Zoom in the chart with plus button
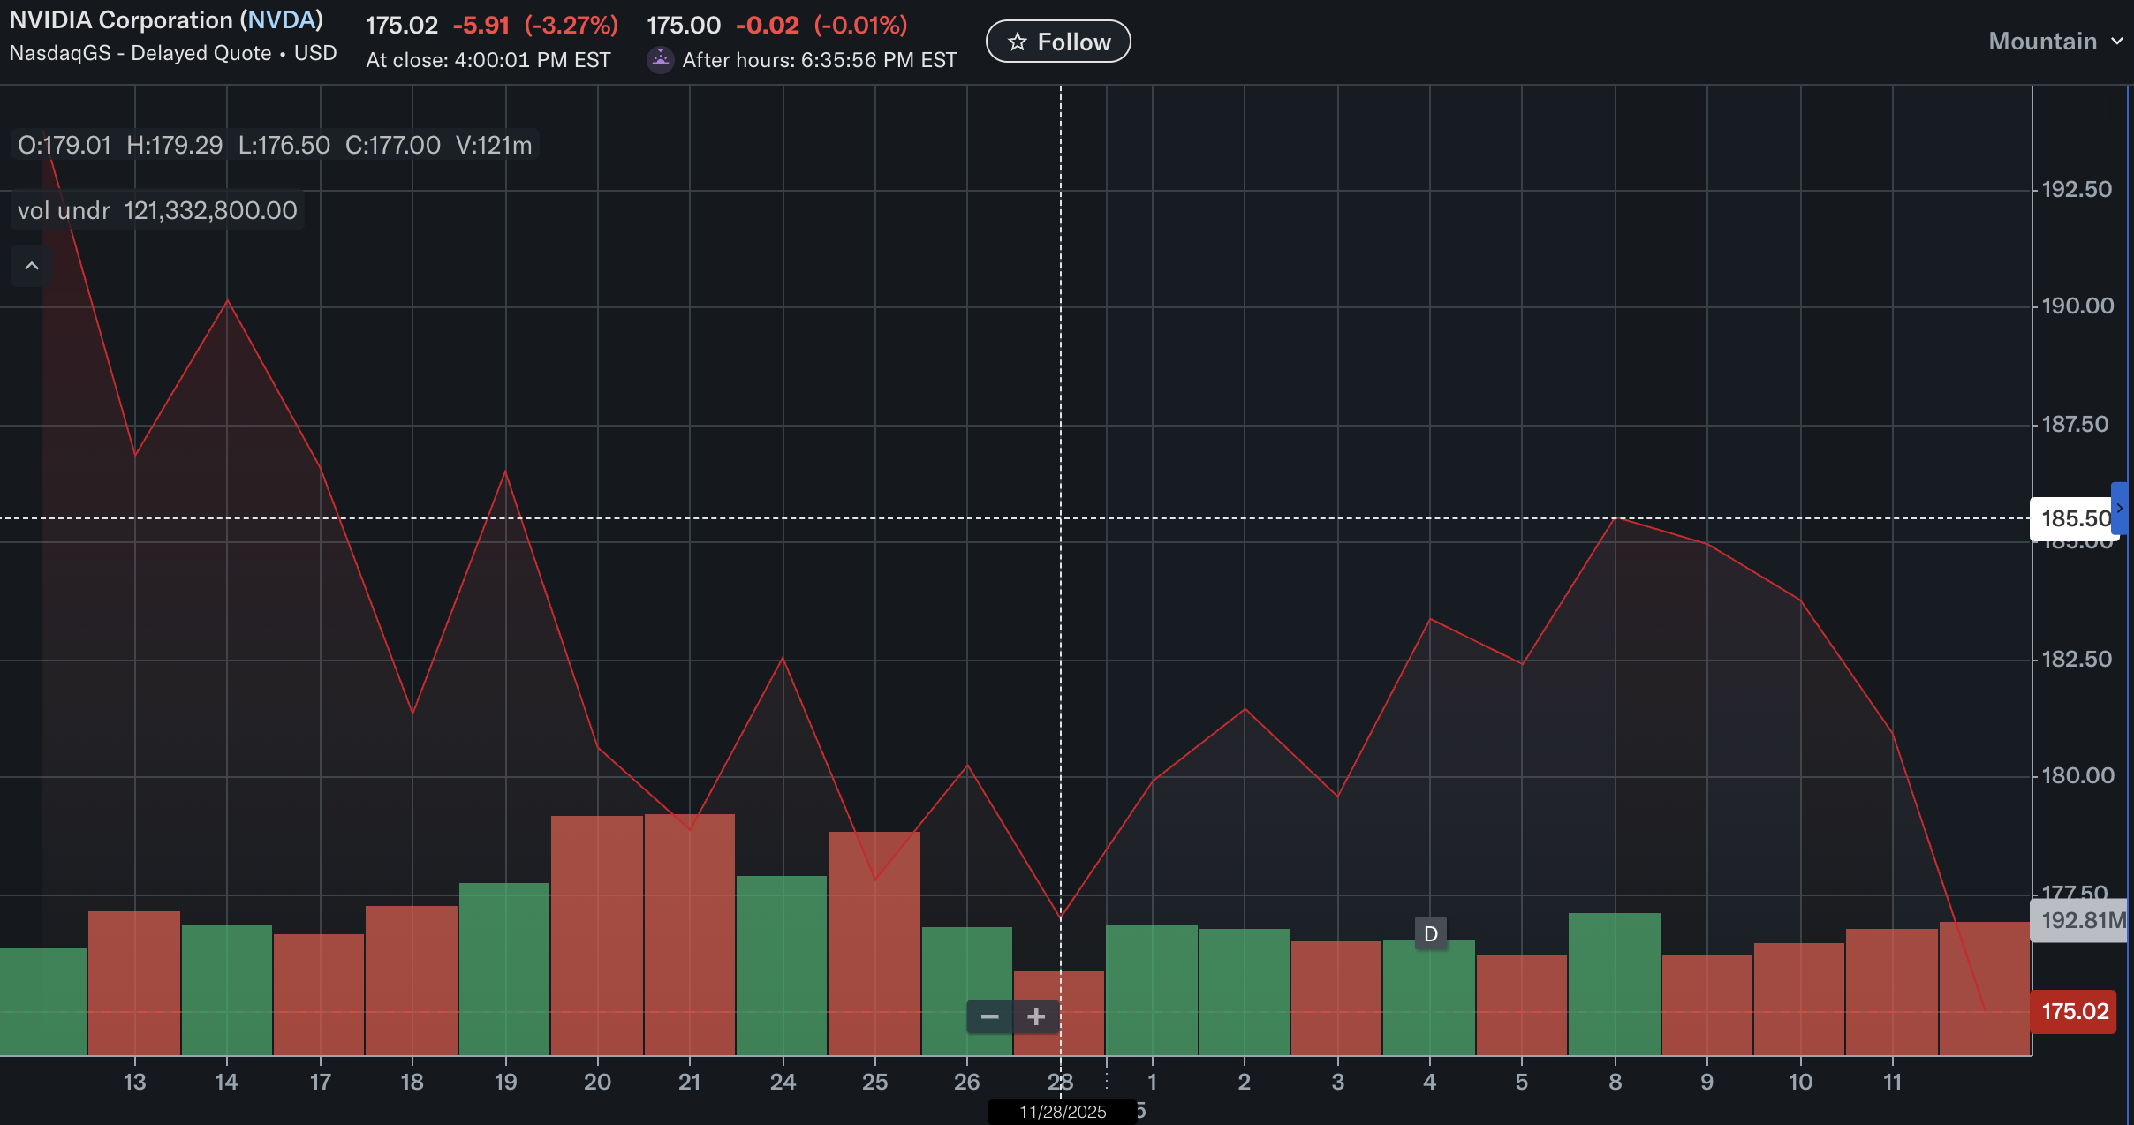Image resolution: width=2134 pixels, height=1125 pixels. click(1036, 1017)
